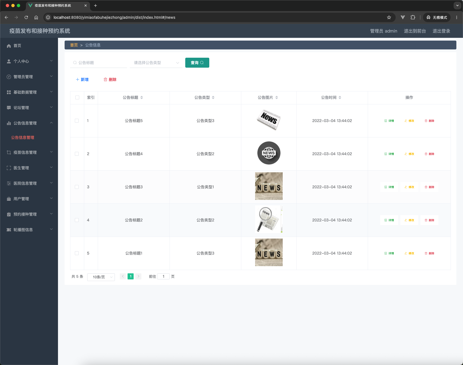Click the grid icon for 基础数据管理
The height and width of the screenshot is (365, 463).
click(x=9, y=92)
